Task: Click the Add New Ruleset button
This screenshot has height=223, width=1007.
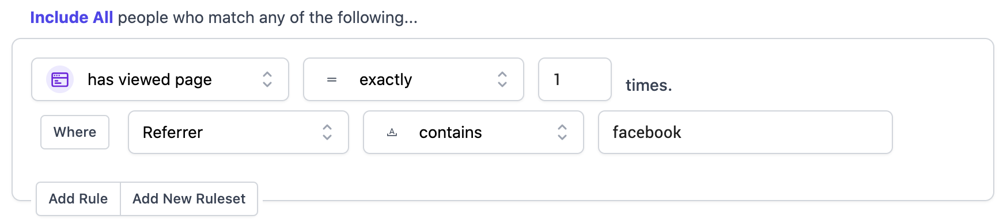Action: pos(189,199)
